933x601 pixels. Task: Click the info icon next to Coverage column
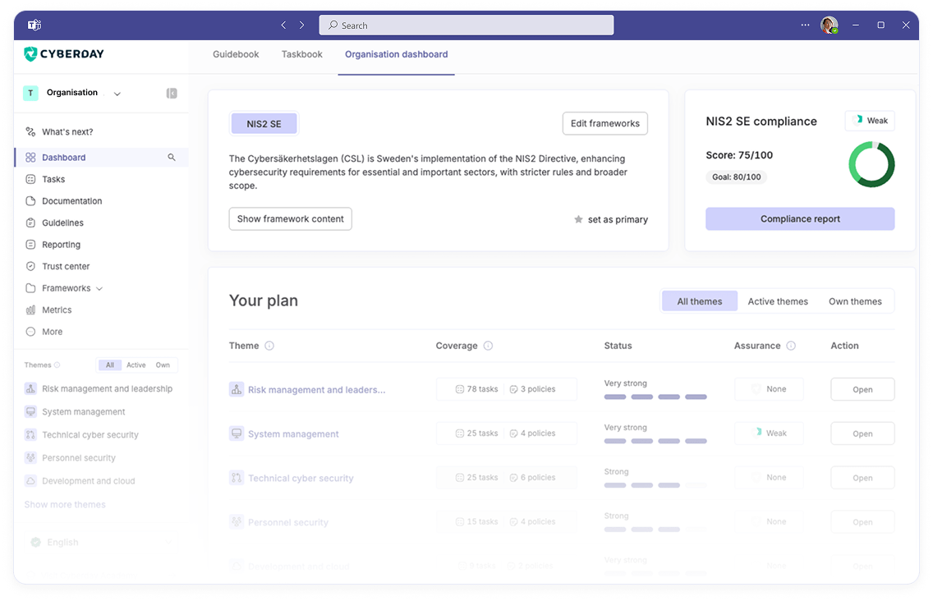click(488, 346)
